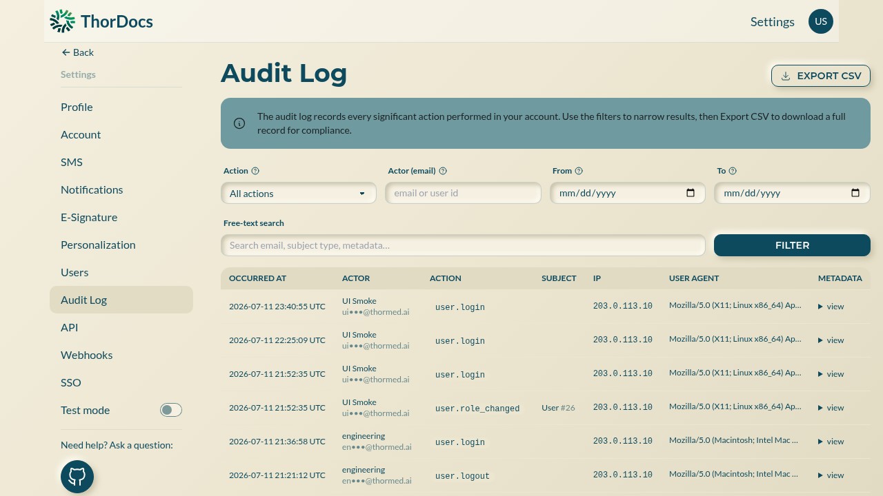This screenshot has height=496, width=883.
Task: Click the From date help icon
Action: [579, 171]
